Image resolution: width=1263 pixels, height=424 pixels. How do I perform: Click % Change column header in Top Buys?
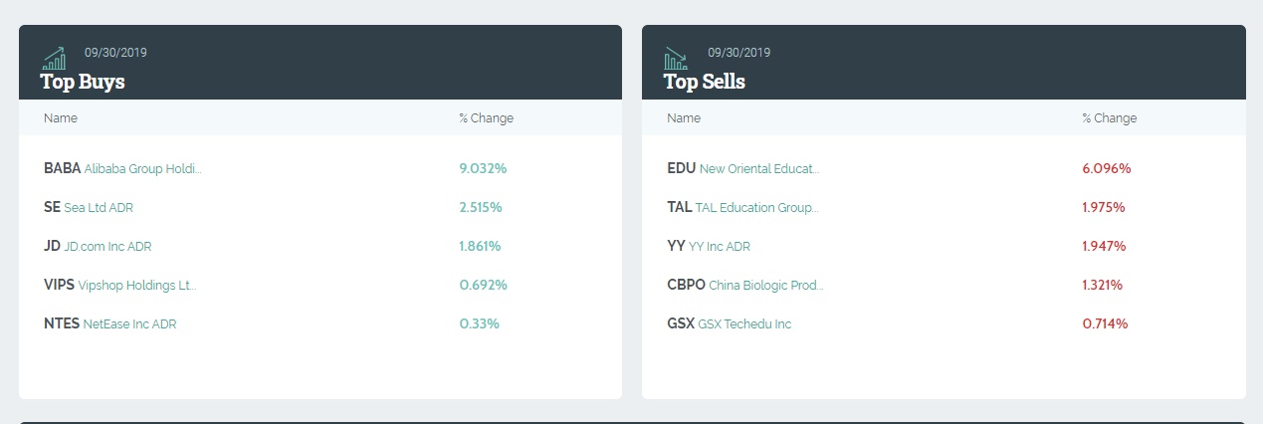coord(487,118)
